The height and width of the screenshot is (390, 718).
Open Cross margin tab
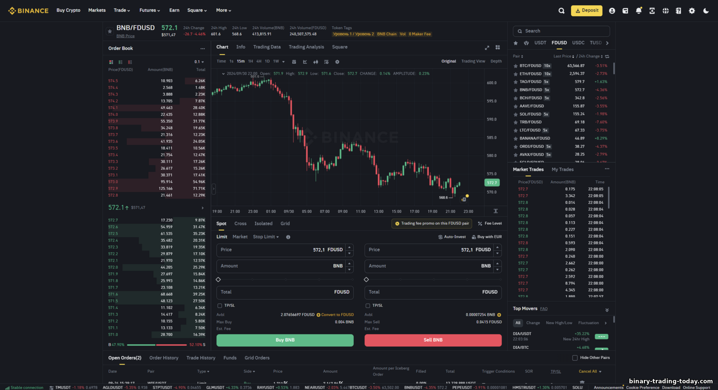click(240, 223)
